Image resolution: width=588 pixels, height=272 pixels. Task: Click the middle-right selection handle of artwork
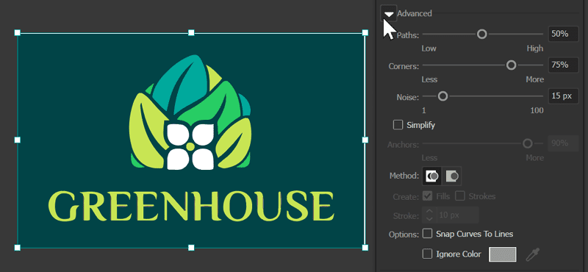[x=365, y=140]
